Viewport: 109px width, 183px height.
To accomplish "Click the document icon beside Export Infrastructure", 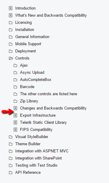I will coord(15,115).
